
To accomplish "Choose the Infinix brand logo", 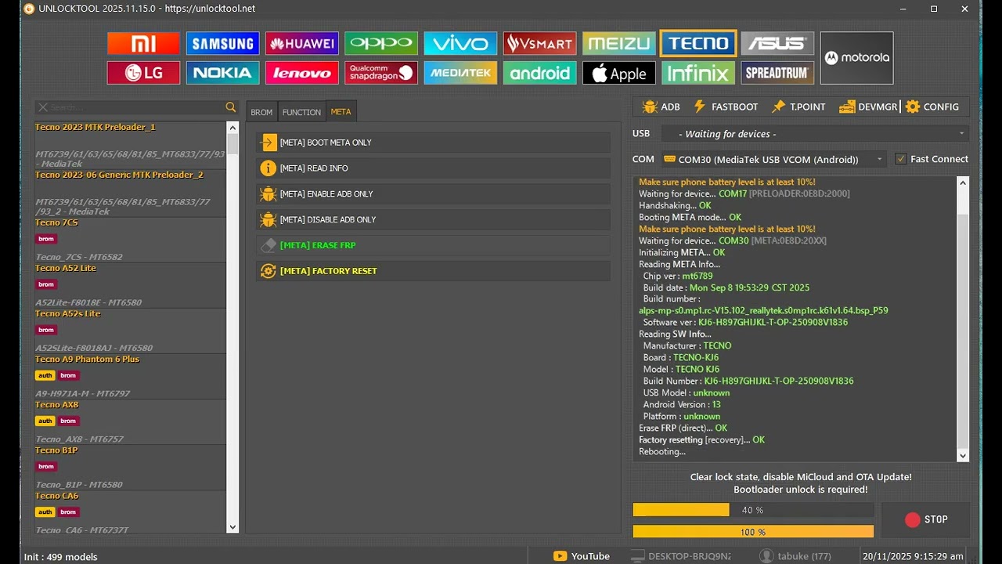I will pyautogui.click(x=698, y=74).
